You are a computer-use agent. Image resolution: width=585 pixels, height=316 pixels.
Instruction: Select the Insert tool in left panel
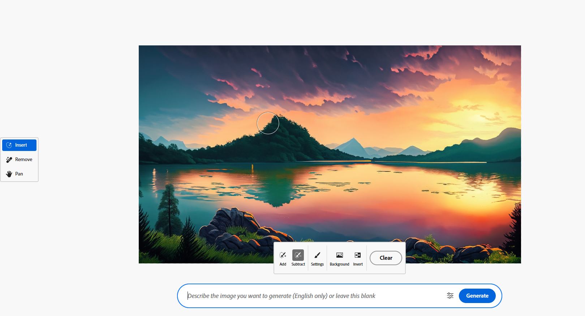coord(19,145)
